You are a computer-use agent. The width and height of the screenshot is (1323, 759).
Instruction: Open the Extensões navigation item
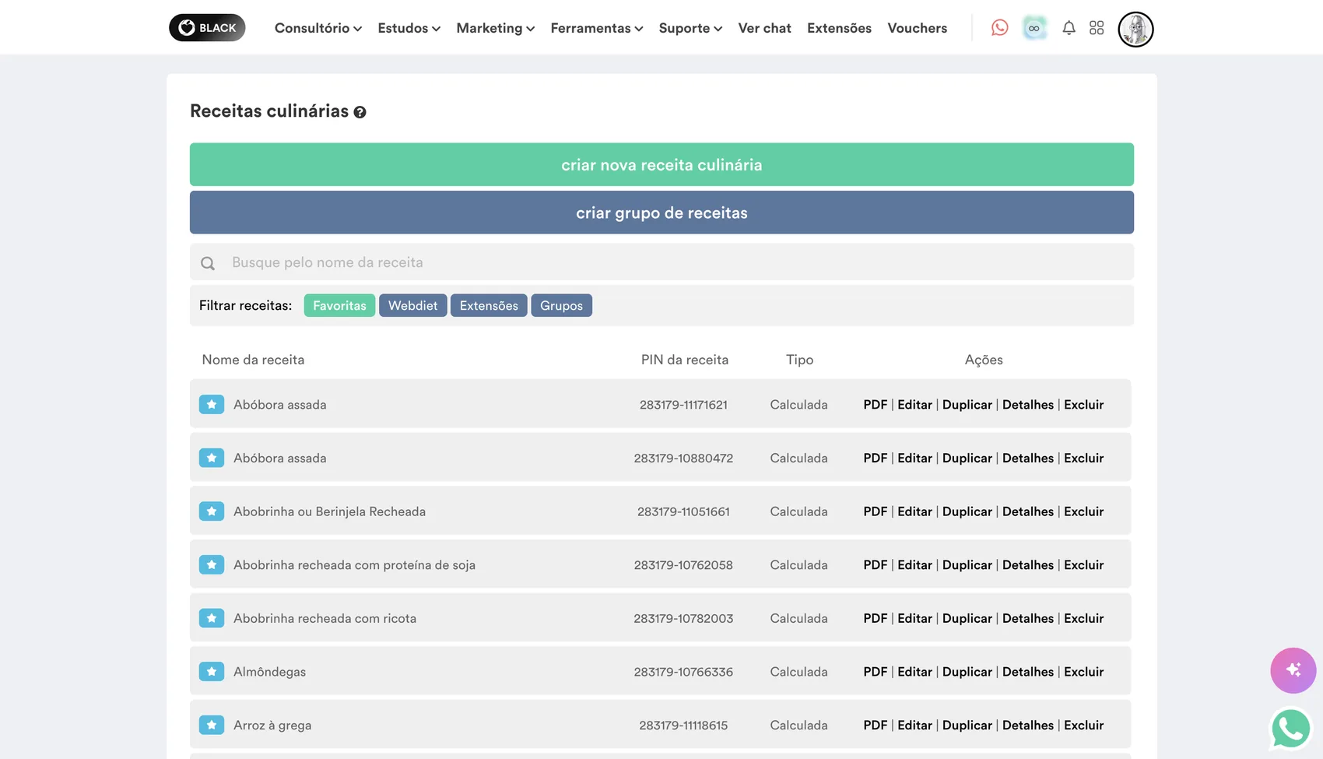coord(839,28)
